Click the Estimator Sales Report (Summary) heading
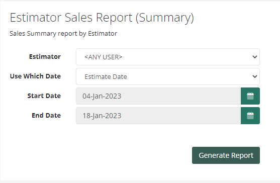The height and width of the screenshot is (183, 280). (x=102, y=18)
